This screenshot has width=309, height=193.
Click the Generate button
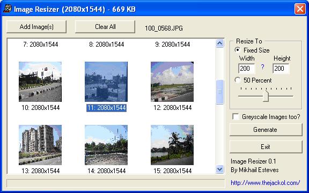266,130
